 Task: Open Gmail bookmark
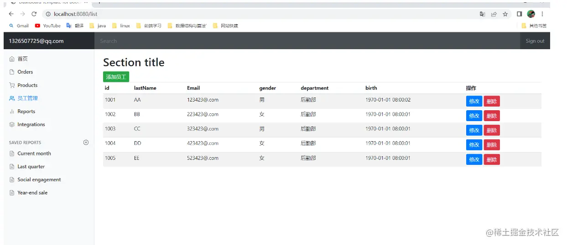click(19, 26)
